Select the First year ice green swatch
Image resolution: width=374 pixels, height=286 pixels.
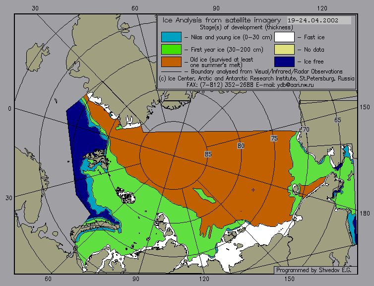click(x=171, y=50)
